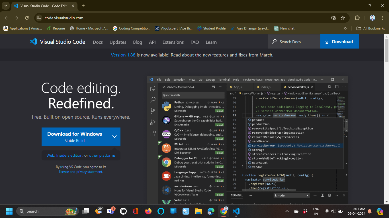Open File Explorer from taskbar
This screenshot has height=218, width=389.
(198, 211)
